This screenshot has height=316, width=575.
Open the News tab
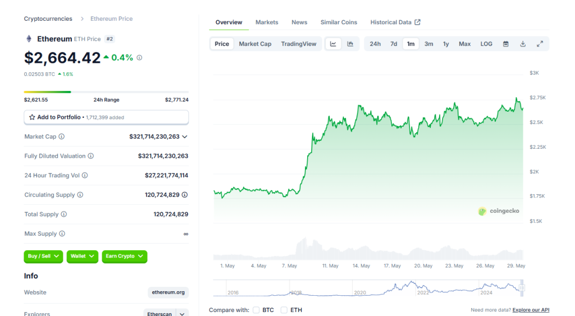pyautogui.click(x=299, y=22)
